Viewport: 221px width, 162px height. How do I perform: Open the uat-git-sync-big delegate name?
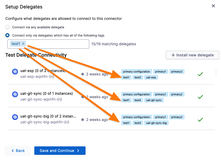pyautogui.click(x=48, y=116)
